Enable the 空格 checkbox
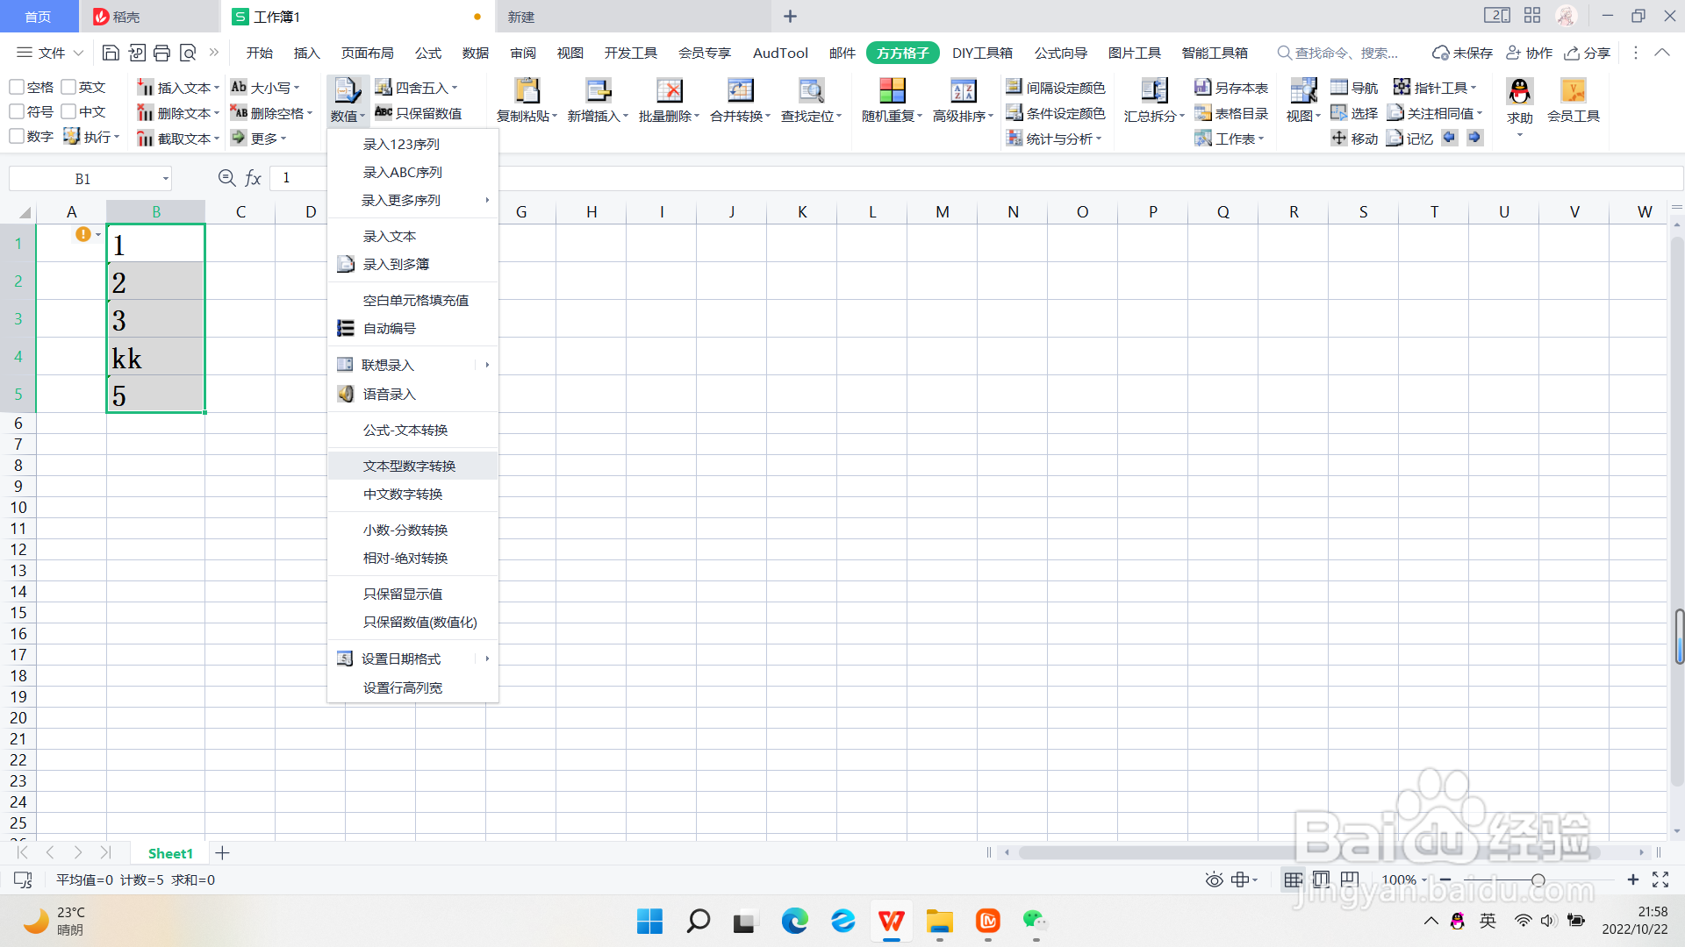Screen dimensions: 1685x947 click(x=16, y=87)
